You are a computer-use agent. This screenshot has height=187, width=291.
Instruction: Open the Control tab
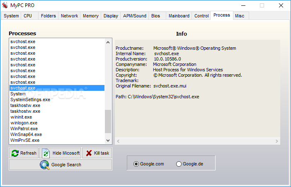[x=201, y=16]
